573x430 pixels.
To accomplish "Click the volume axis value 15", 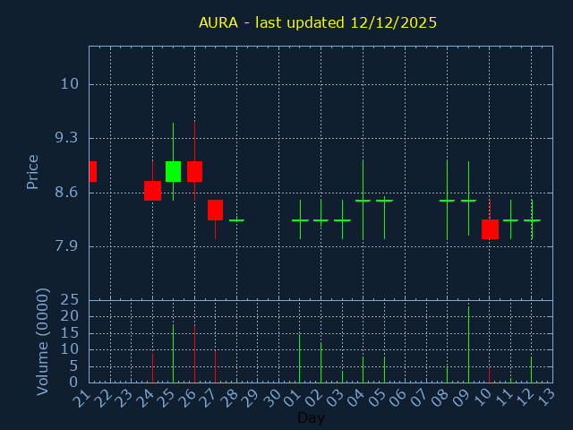I will [x=70, y=333].
